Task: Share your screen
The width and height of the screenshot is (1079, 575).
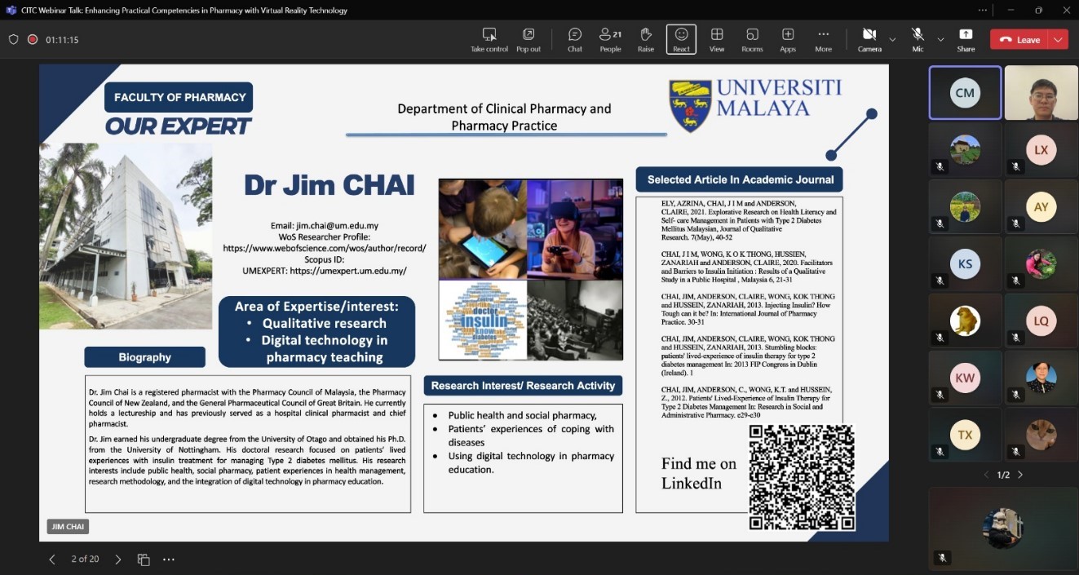Action: coord(966,39)
